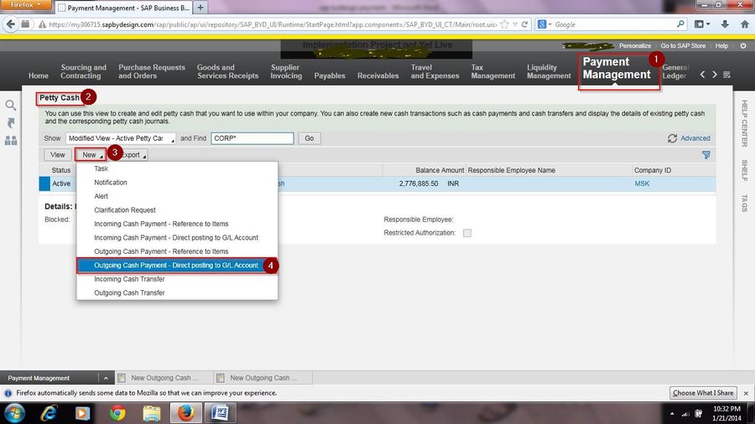
Task: Click the refresh icon next to Advanced
Action: [x=672, y=138]
